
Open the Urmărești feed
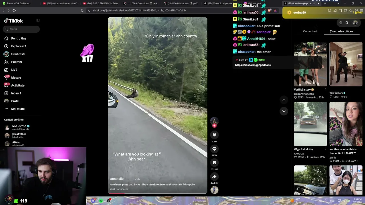[x=18, y=54]
